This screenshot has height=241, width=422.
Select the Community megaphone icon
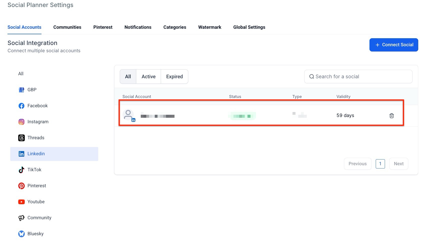pos(21,218)
